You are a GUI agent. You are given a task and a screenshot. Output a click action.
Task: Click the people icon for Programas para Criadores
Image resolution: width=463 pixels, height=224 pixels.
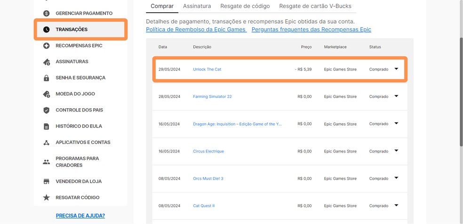click(x=46, y=162)
